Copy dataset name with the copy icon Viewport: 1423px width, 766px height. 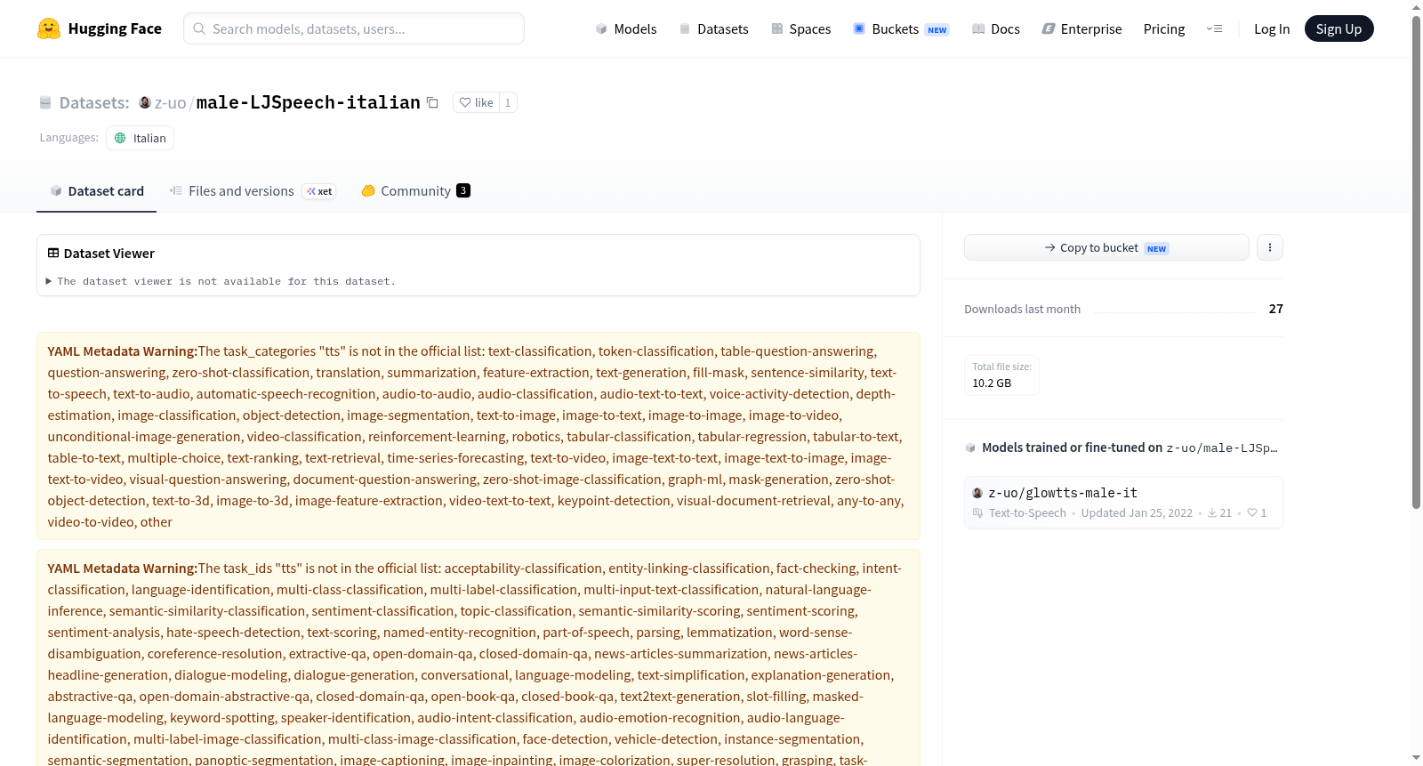432,102
